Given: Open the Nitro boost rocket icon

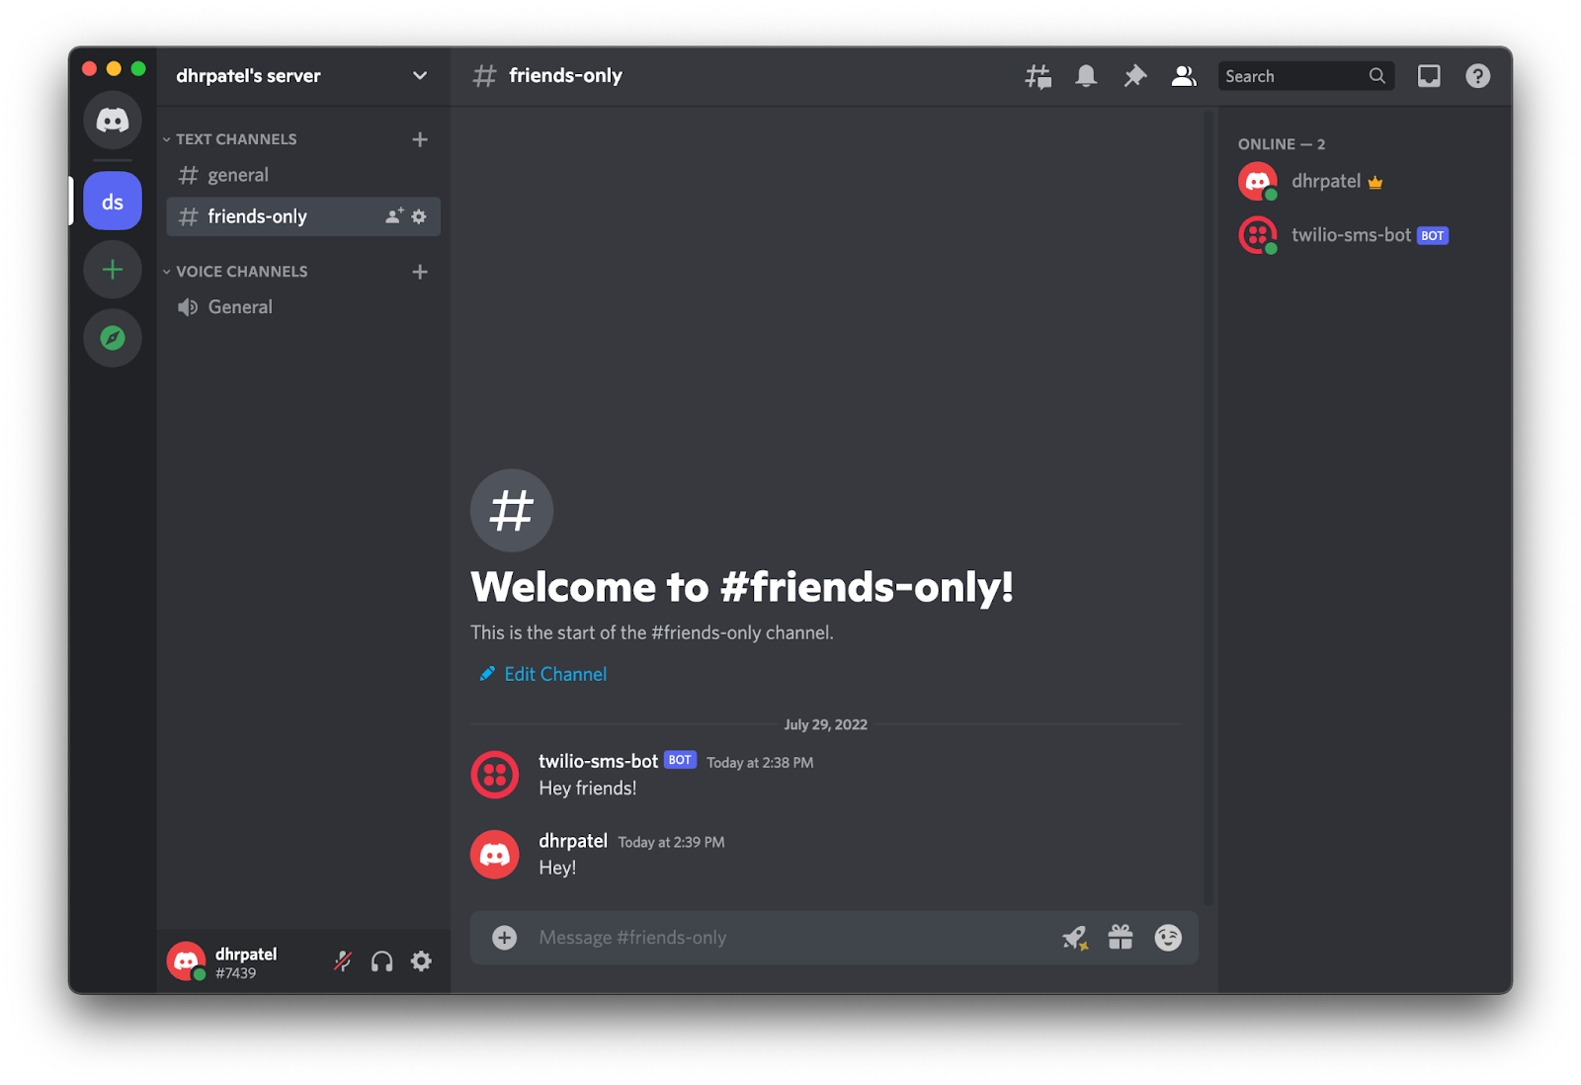Looking at the screenshot, I should (x=1074, y=938).
